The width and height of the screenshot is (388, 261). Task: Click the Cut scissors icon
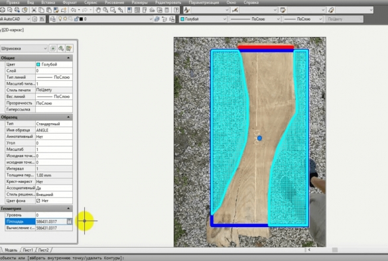34,10
